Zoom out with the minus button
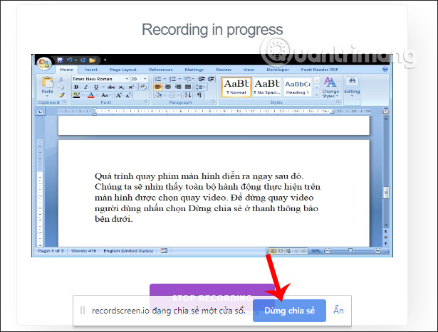 pyautogui.click(x=328, y=251)
